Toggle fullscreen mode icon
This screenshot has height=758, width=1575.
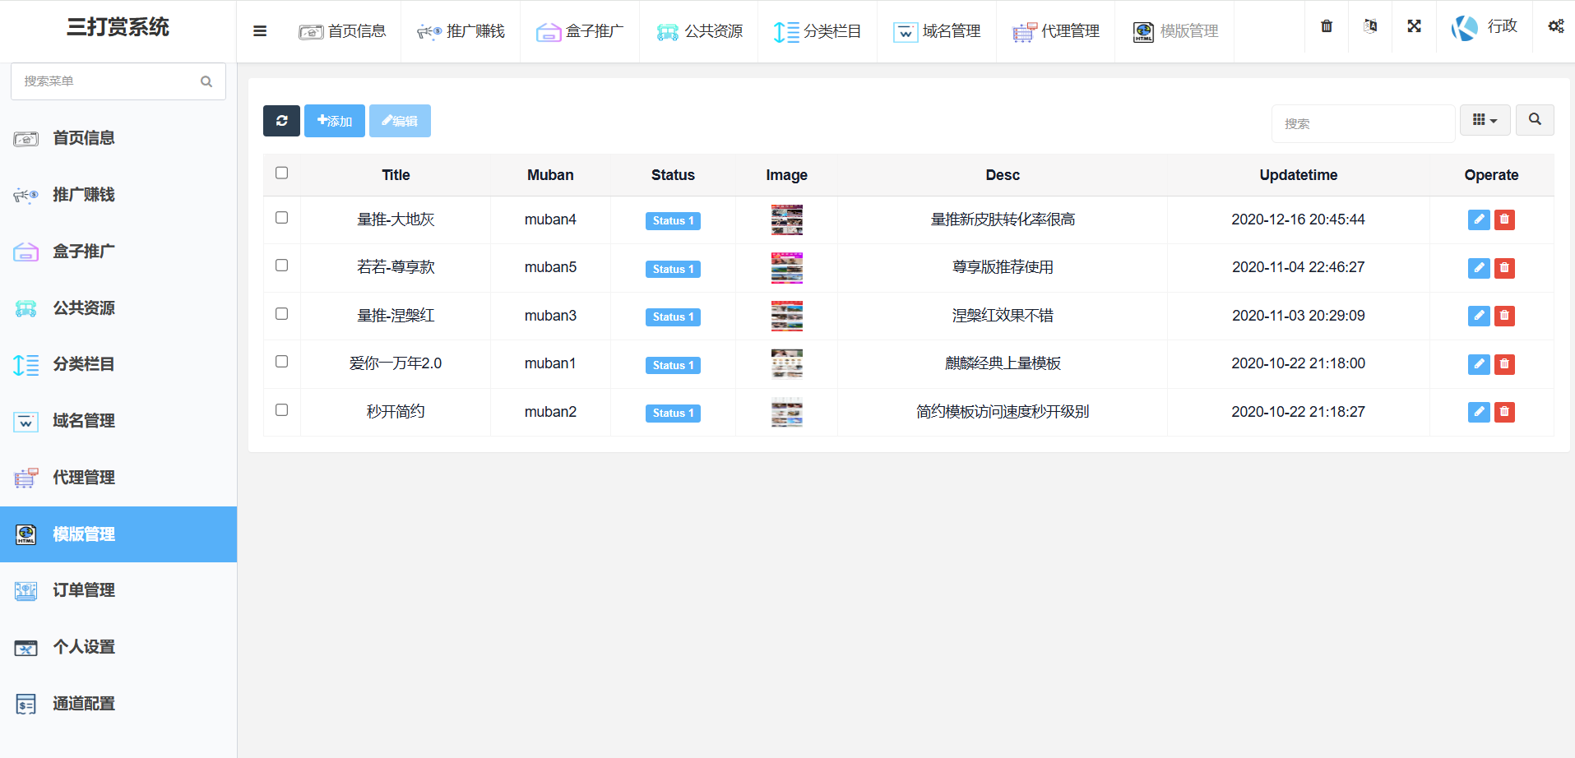(x=1414, y=26)
